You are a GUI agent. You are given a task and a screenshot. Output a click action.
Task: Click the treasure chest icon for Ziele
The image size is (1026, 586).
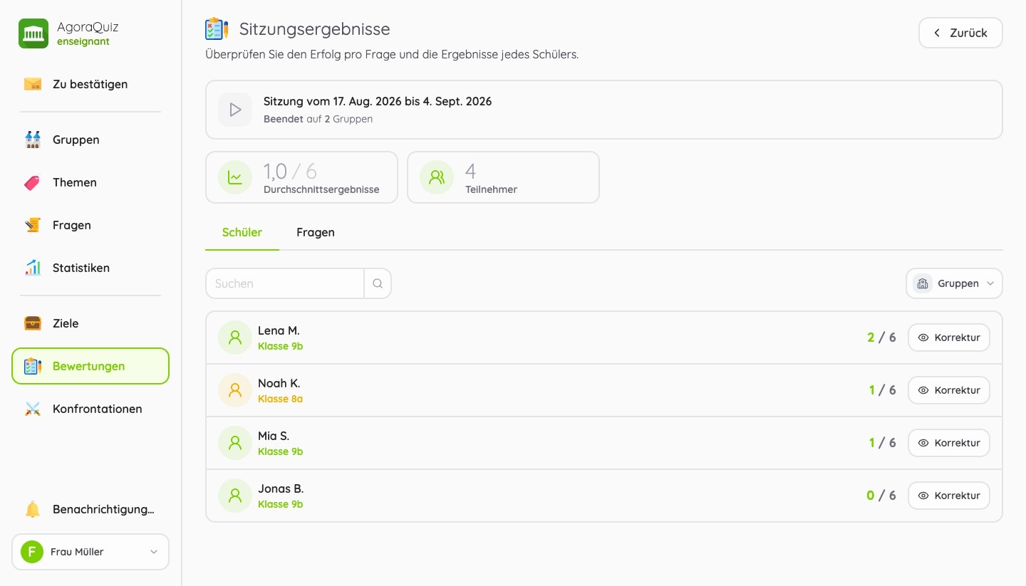tap(33, 323)
